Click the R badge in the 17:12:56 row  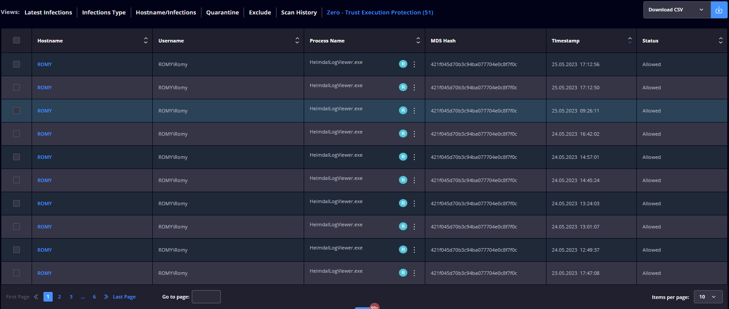pos(403,64)
